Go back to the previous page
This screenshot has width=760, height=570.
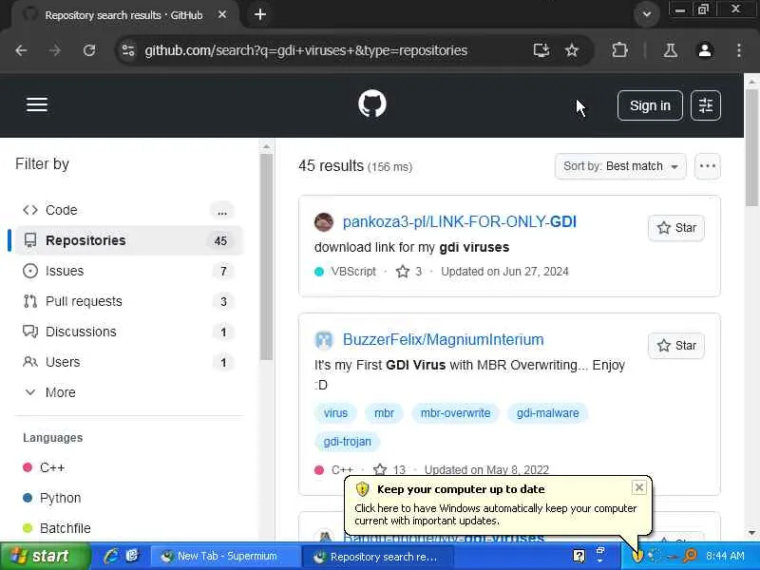(21, 50)
